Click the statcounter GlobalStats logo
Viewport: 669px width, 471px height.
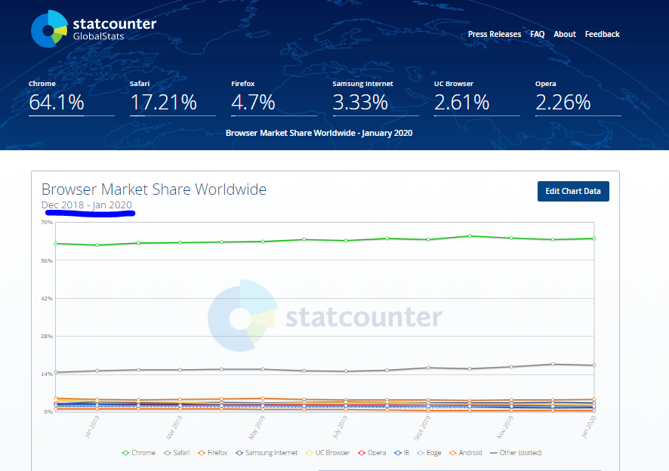click(94, 29)
